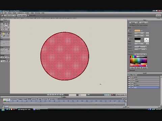Open the File menu
Image resolution: width=162 pixels, height=121 pixels.
coord(2,13)
